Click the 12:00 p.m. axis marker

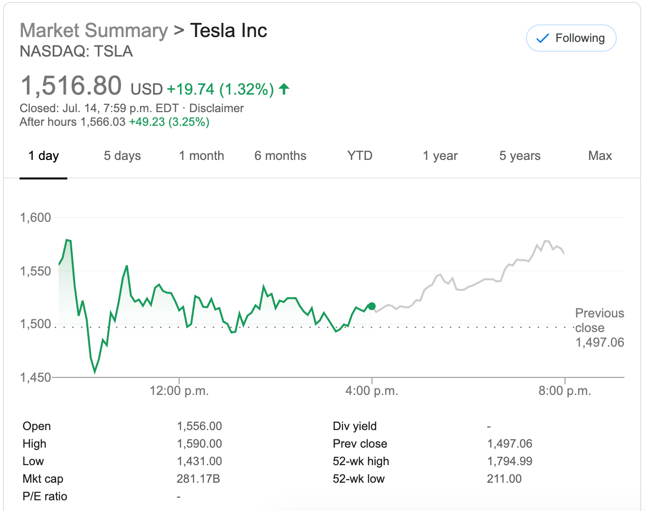pyautogui.click(x=179, y=391)
